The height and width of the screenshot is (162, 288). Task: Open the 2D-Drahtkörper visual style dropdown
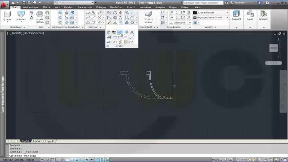pos(211,13)
